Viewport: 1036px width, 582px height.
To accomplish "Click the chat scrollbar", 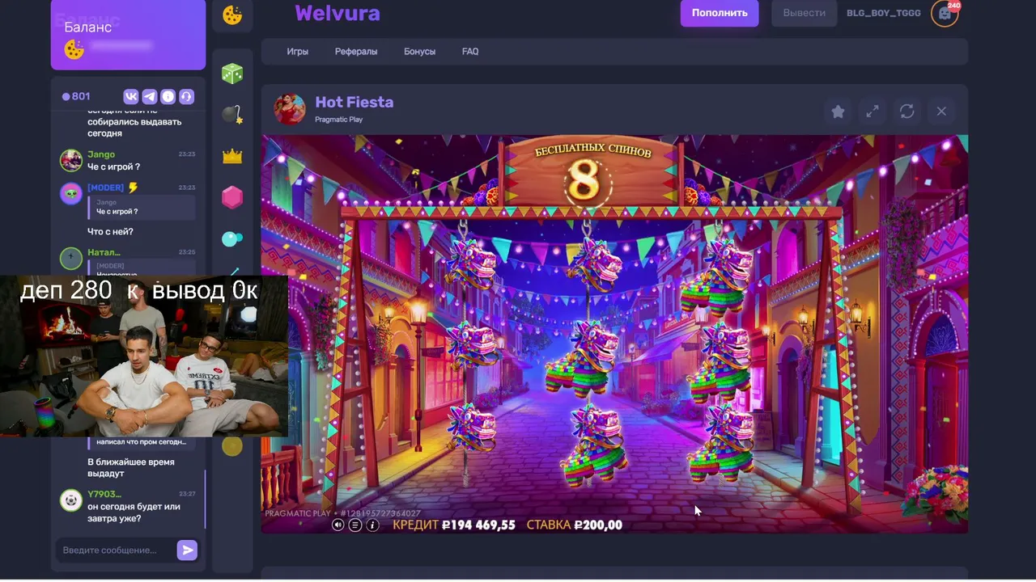I will click(206, 500).
